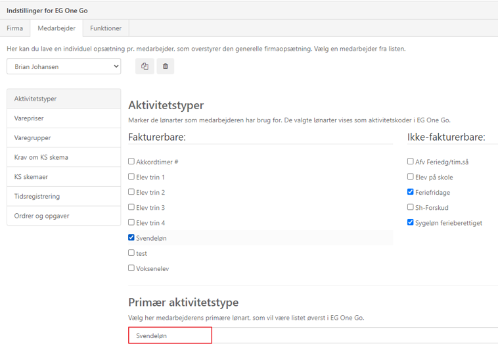Open Varepriser in the side menu

[x=64, y=118]
